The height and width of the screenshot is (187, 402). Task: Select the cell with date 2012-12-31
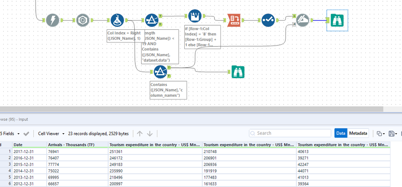(29, 183)
